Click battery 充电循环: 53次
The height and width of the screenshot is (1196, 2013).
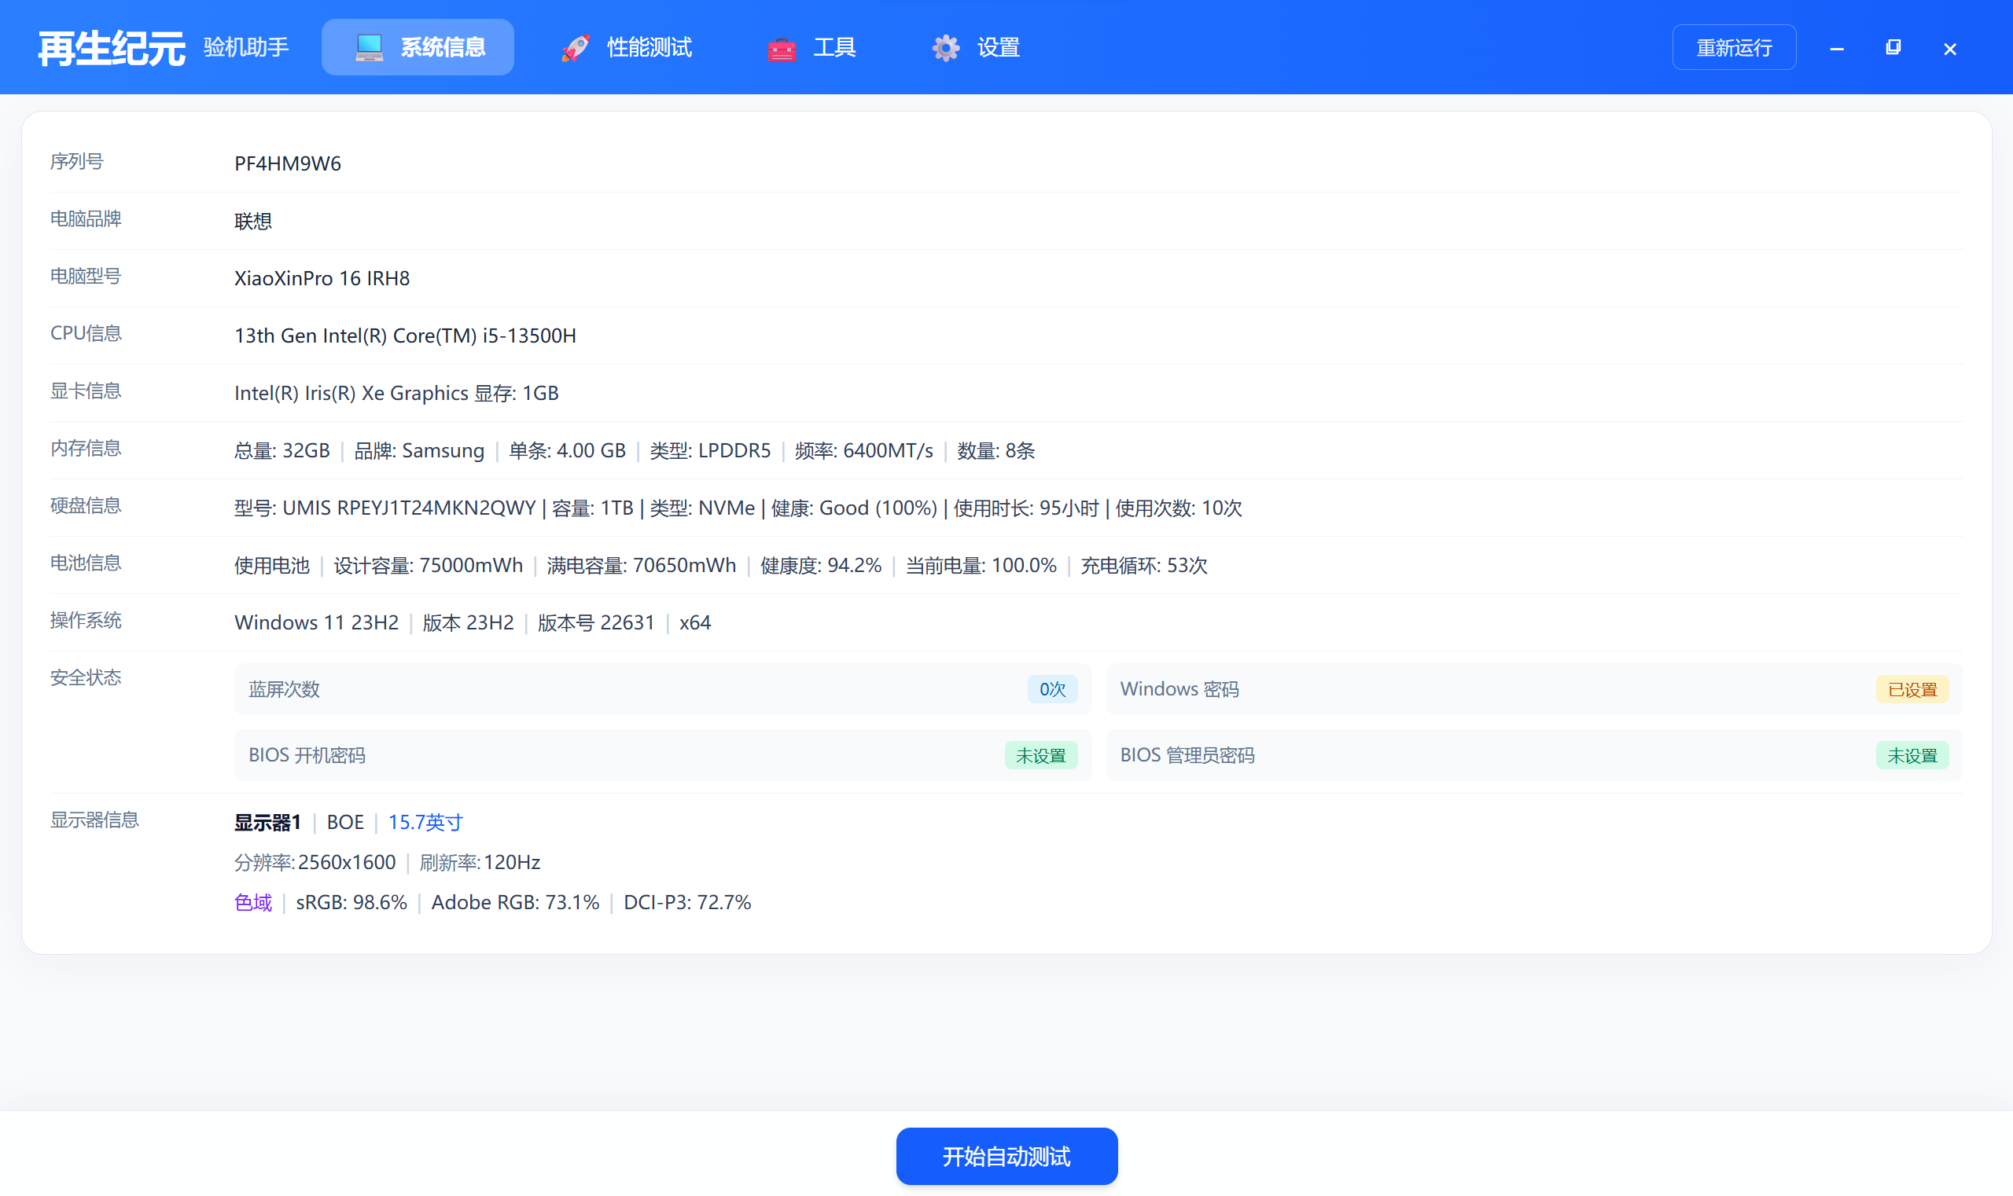click(1143, 565)
